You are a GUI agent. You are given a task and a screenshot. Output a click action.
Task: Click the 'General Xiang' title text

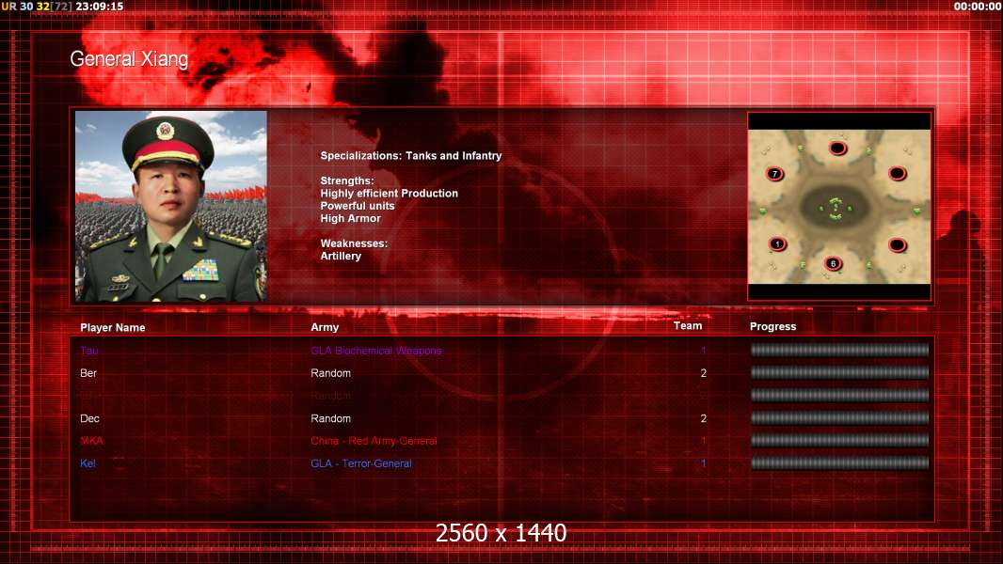(129, 59)
